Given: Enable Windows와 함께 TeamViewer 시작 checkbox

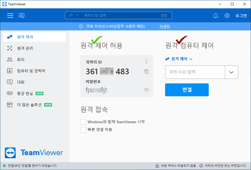Looking at the screenshot, I should tap(83, 122).
